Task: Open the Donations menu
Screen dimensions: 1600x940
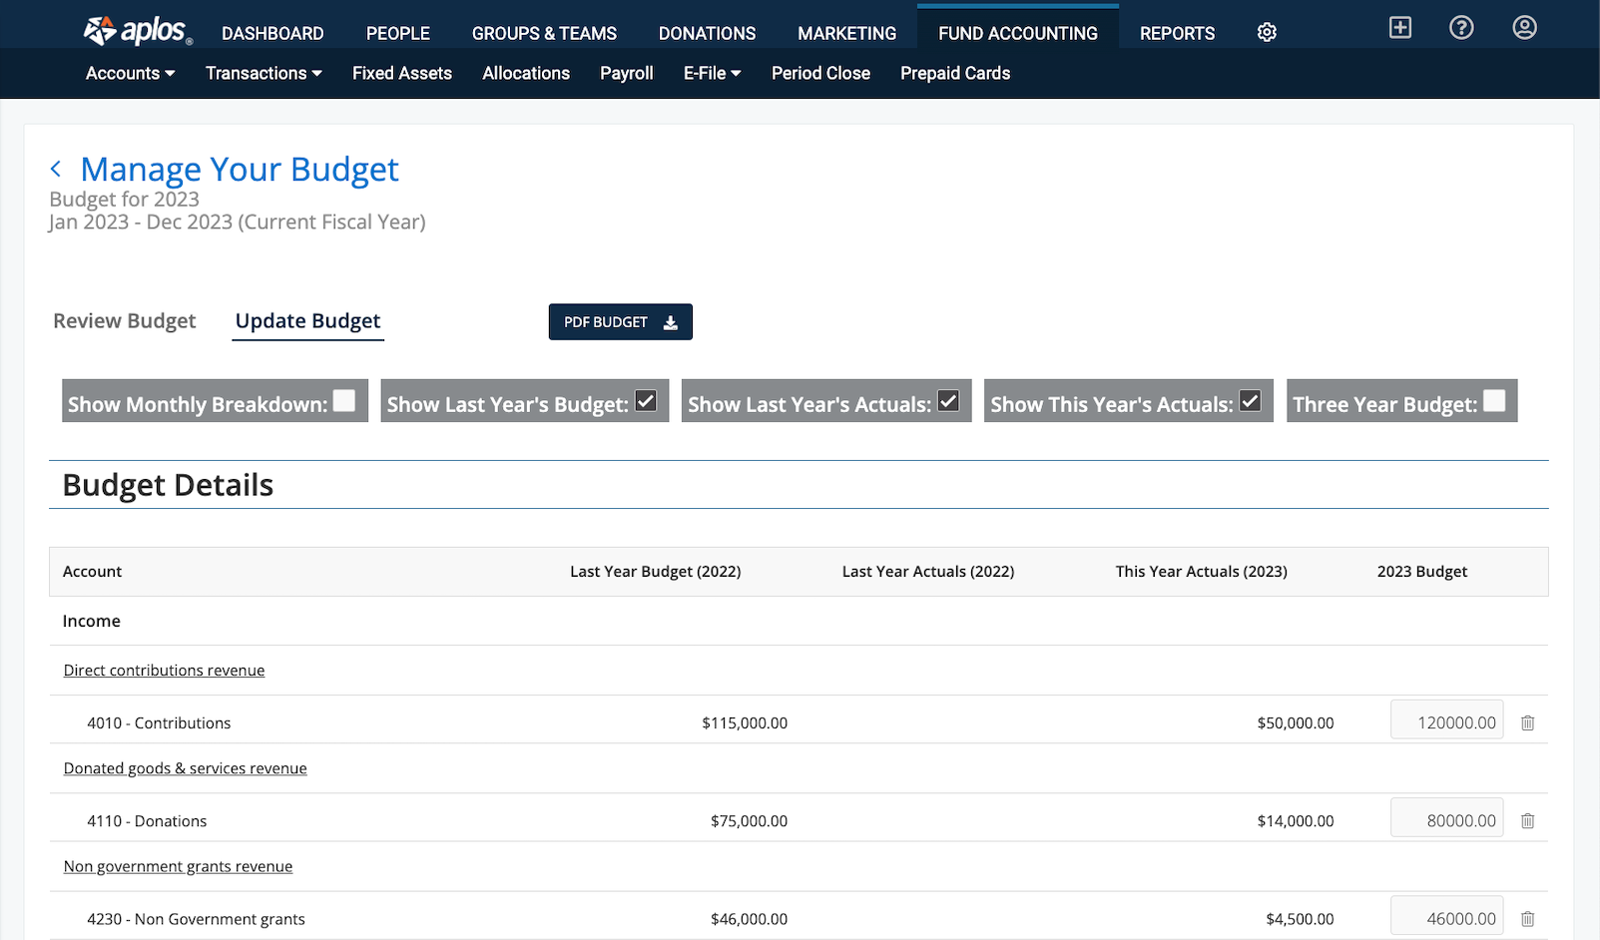Action: point(707,33)
